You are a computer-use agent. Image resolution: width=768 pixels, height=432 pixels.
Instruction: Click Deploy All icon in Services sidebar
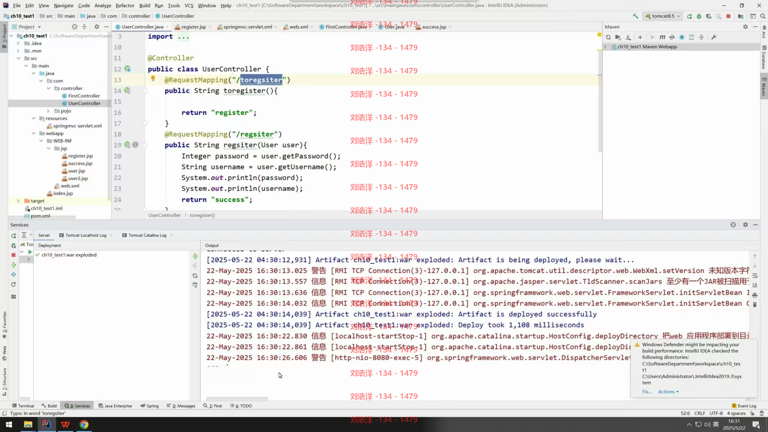(x=13, y=265)
